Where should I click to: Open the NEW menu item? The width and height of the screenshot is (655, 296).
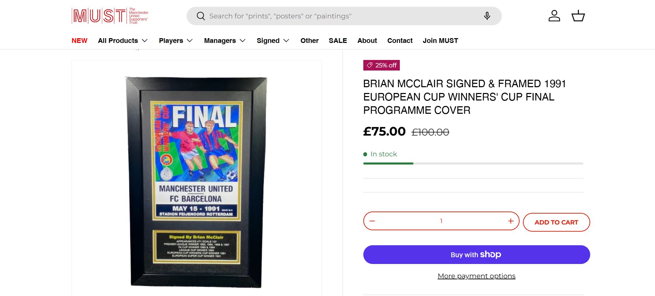(79, 41)
